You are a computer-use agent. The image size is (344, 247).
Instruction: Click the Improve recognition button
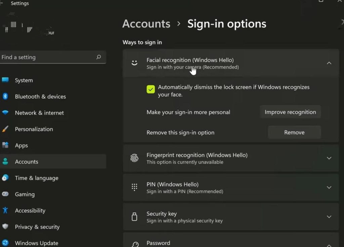290,112
